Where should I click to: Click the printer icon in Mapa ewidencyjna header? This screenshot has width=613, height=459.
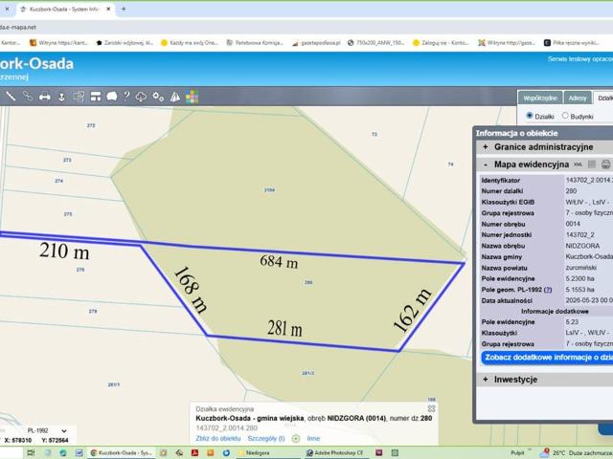point(605,164)
